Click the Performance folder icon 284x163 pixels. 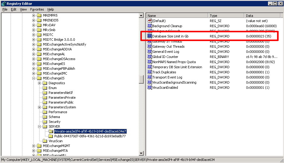point(45,112)
